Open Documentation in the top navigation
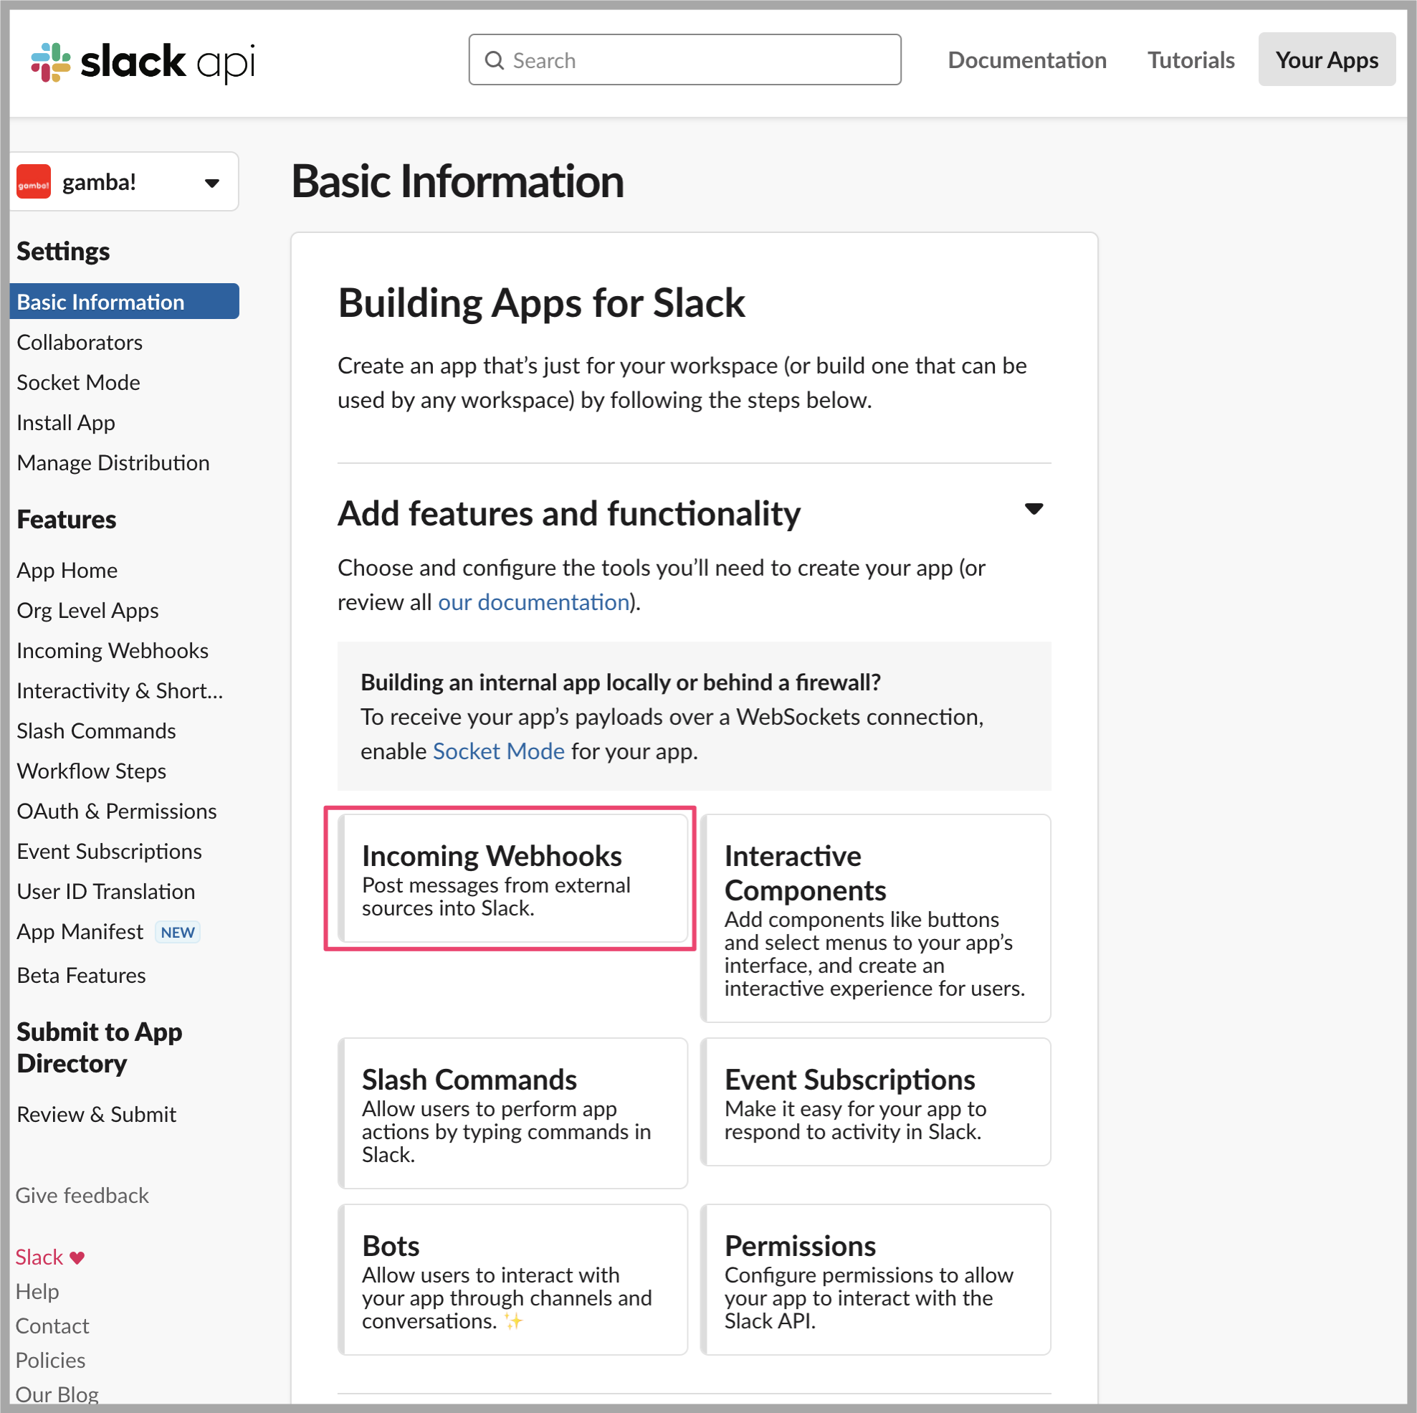 [x=1027, y=60]
